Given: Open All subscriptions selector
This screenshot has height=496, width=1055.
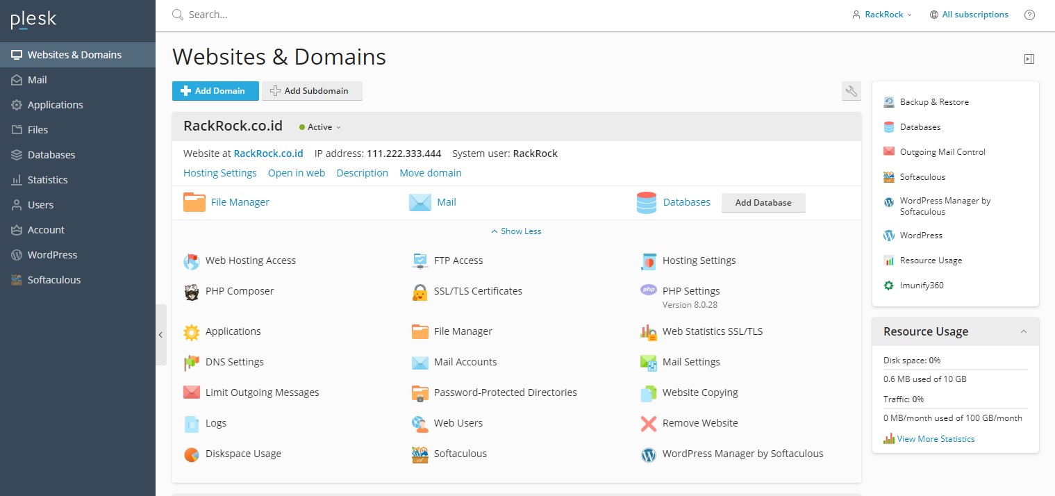Looking at the screenshot, I should (x=970, y=15).
